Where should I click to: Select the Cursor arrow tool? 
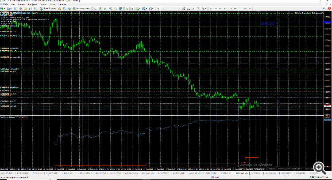(x=158, y=9)
